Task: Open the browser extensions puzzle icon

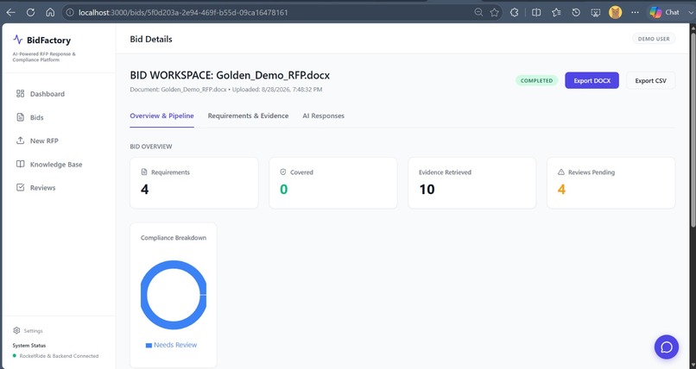Action: (x=514, y=12)
